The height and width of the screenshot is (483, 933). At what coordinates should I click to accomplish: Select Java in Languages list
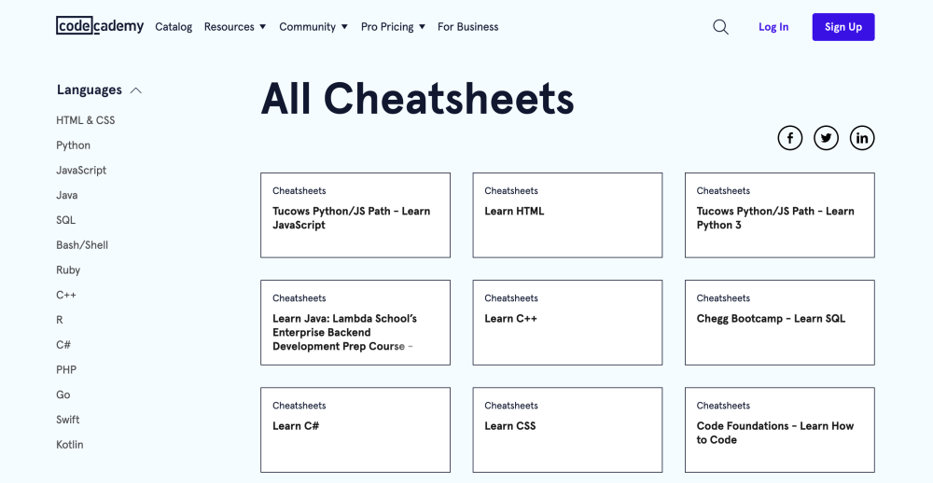pyautogui.click(x=66, y=195)
